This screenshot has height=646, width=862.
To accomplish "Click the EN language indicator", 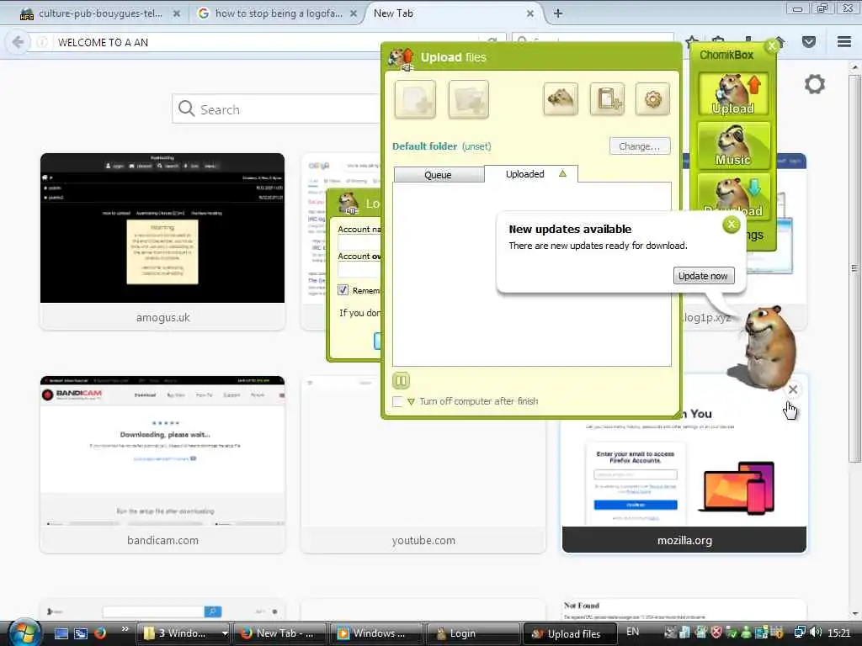I will pos(633,632).
